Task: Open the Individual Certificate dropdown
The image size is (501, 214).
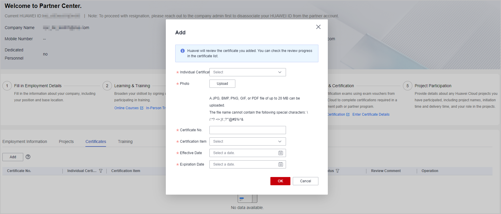Action: click(247, 72)
